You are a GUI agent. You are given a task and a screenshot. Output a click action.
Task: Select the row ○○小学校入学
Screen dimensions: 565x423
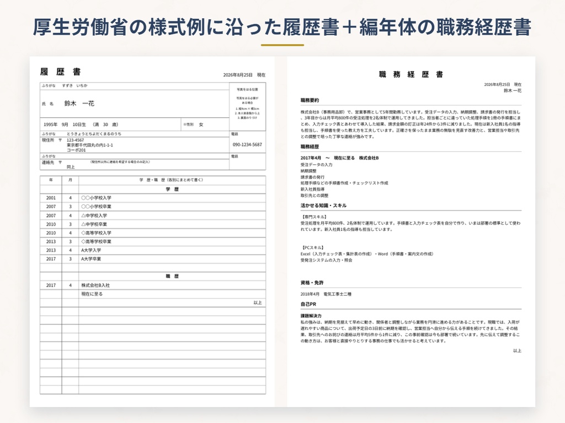[153, 198]
